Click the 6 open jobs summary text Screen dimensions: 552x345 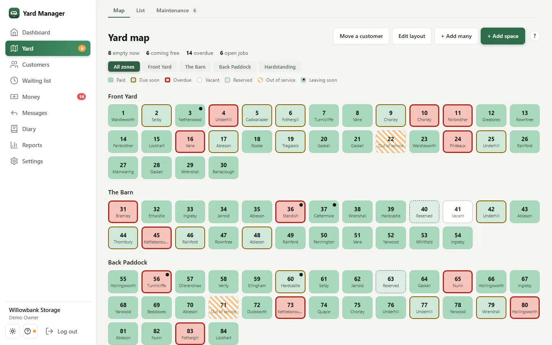point(234,53)
